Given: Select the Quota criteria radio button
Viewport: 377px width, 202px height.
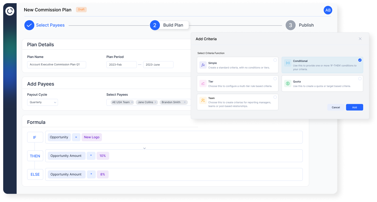Looking at the screenshot, I should coord(360,79).
